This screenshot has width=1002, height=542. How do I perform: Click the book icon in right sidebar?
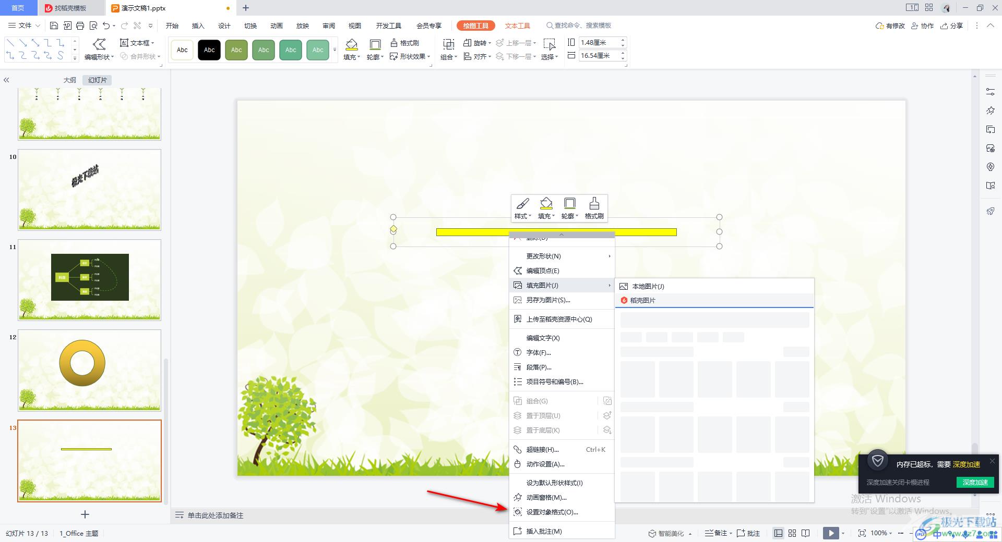990,186
